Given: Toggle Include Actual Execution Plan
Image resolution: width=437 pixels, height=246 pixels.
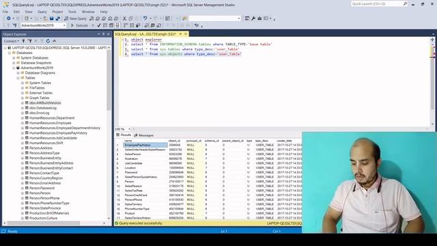Looking at the screenshot, I should (x=126, y=25).
